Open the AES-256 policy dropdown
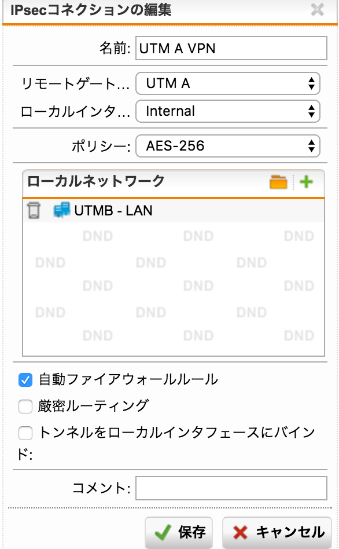Image resolution: width=339 pixels, height=549 pixels. pos(228,146)
